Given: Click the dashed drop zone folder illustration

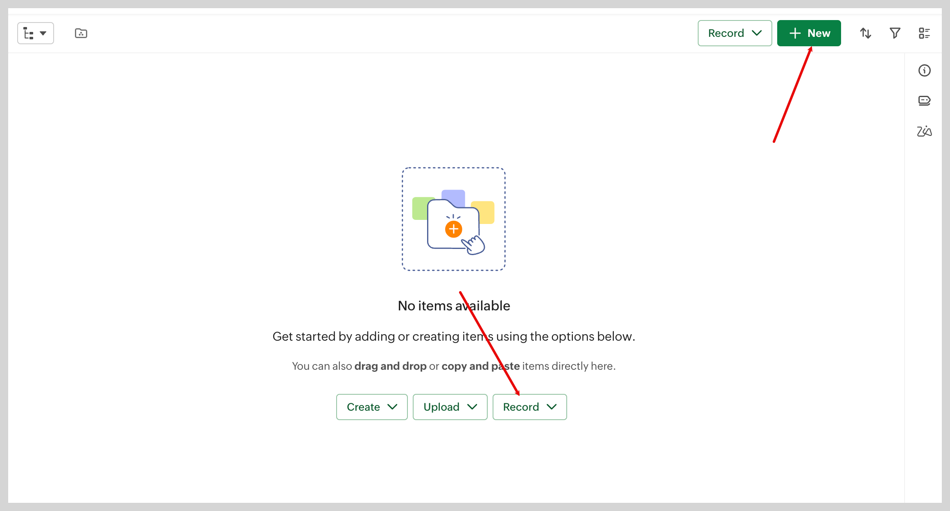Looking at the screenshot, I should [454, 219].
